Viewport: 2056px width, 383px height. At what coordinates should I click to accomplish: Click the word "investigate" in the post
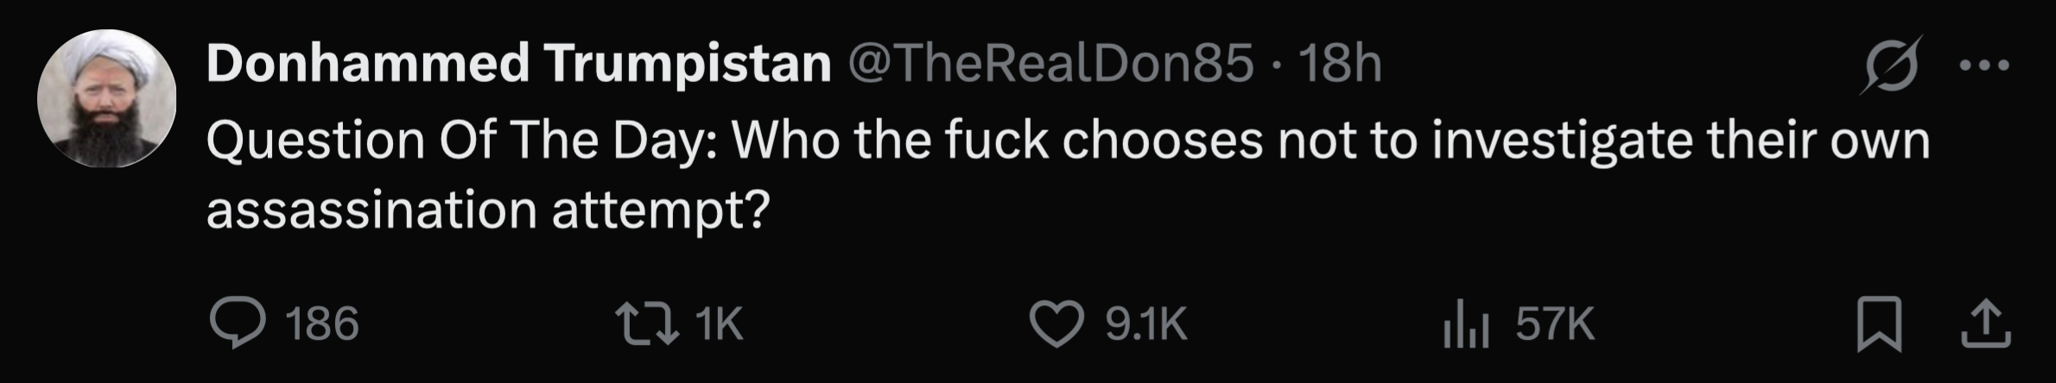[x=1561, y=140]
